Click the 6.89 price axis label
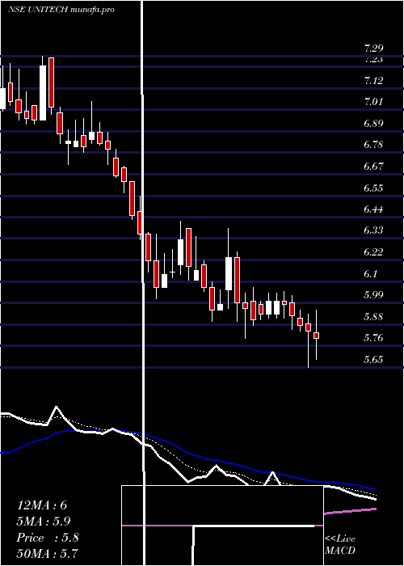This screenshot has height=566, width=404. pyautogui.click(x=373, y=124)
